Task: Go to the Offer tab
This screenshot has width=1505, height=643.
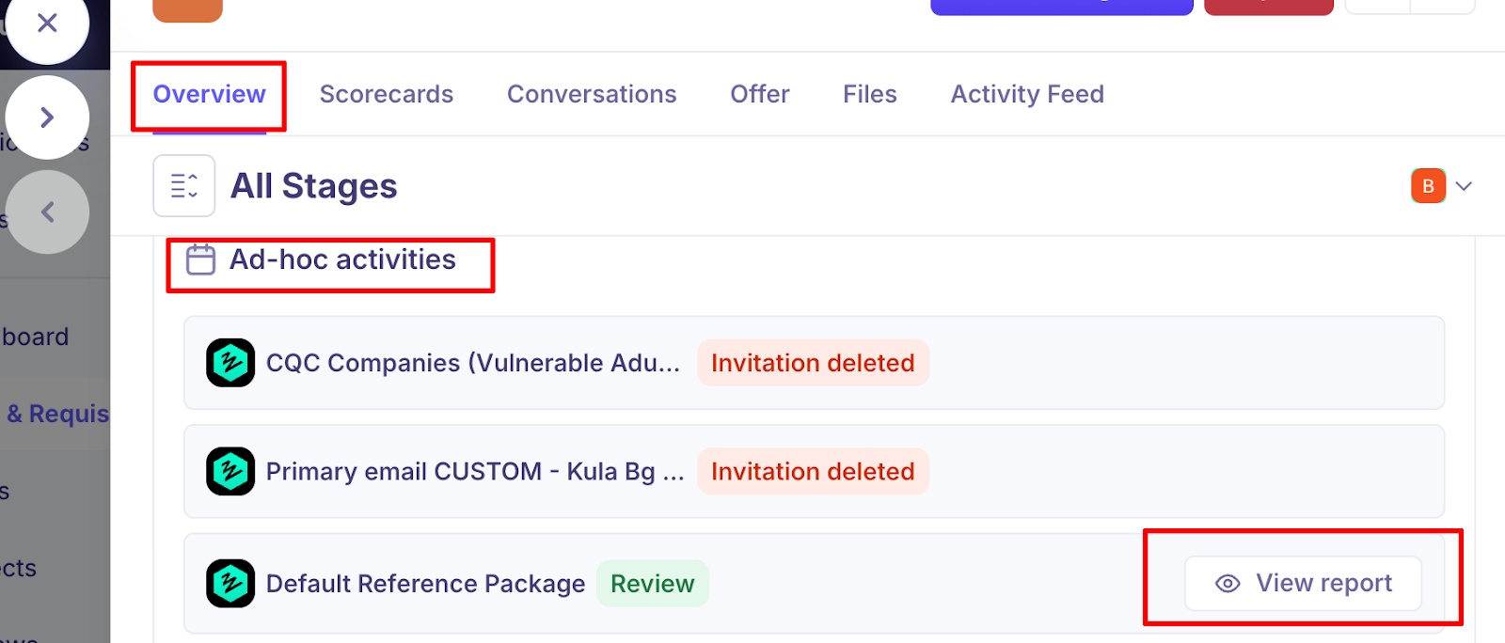Action: tap(760, 94)
